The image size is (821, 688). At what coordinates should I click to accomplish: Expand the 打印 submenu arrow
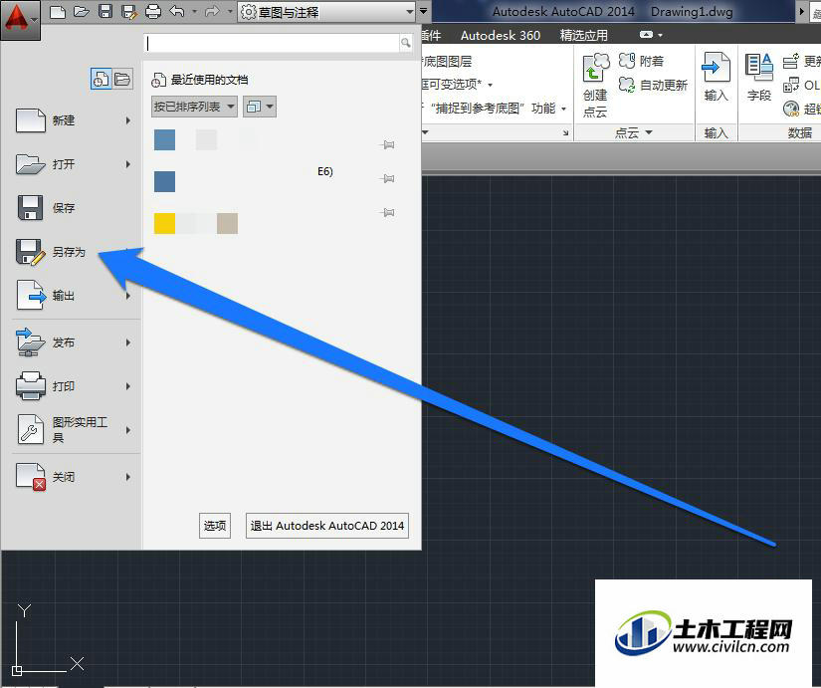click(127, 386)
